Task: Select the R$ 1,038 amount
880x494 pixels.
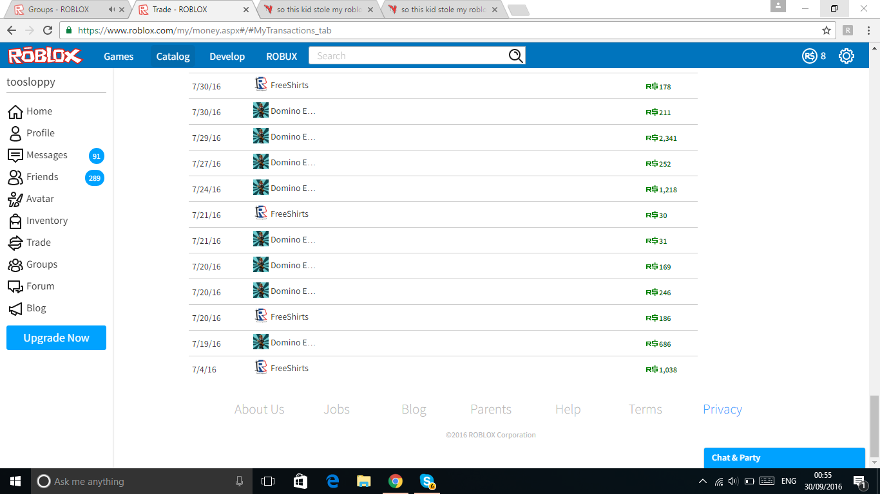Action: (x=661, y=369)
